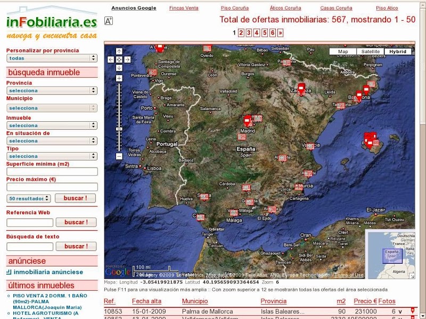
Task: Open the Municipio select dropdown
Action: pyautogui.click(x=52, y=108)
